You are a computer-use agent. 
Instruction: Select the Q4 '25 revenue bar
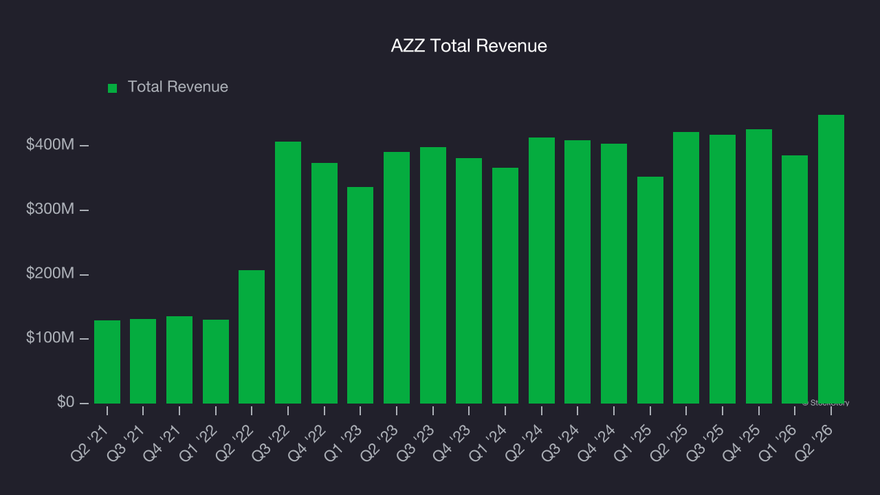[x=759, y=266]
